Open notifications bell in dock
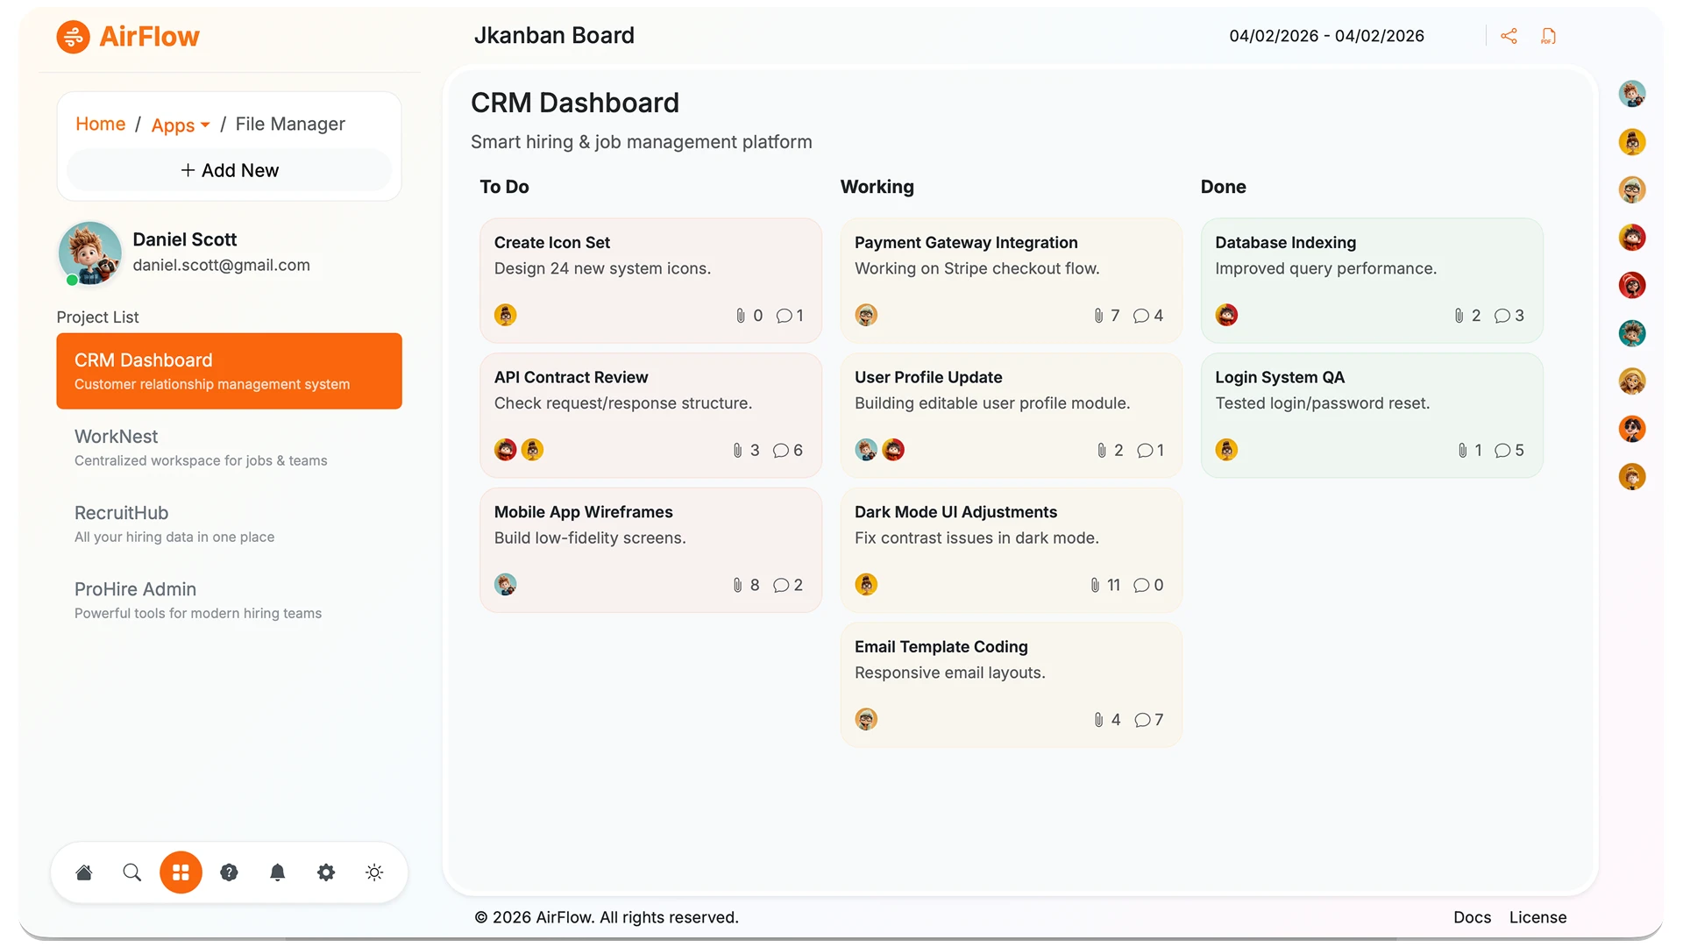This screenshot has height=947, width=1683. [x=278, y=872]
